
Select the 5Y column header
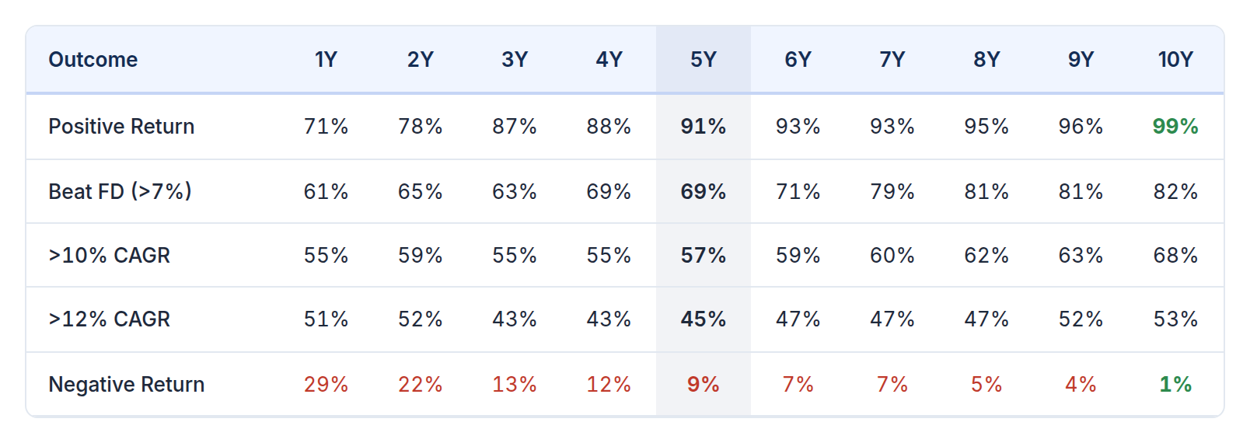coord(703,60)
